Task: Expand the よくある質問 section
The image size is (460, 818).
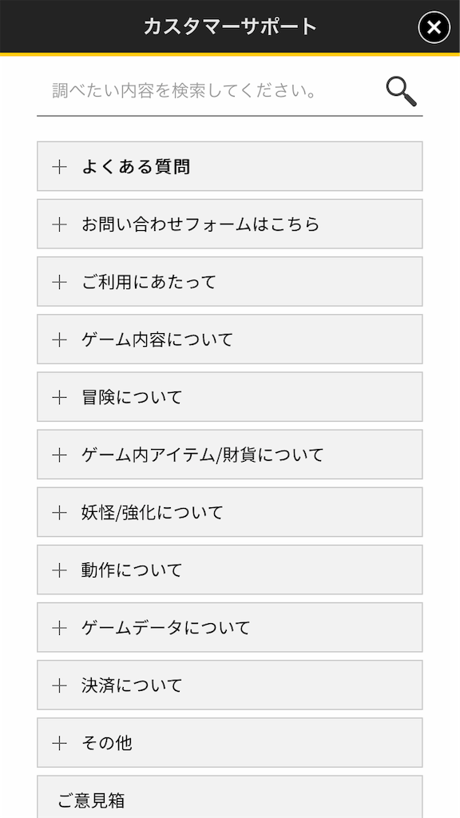Action: coord(230,166)
